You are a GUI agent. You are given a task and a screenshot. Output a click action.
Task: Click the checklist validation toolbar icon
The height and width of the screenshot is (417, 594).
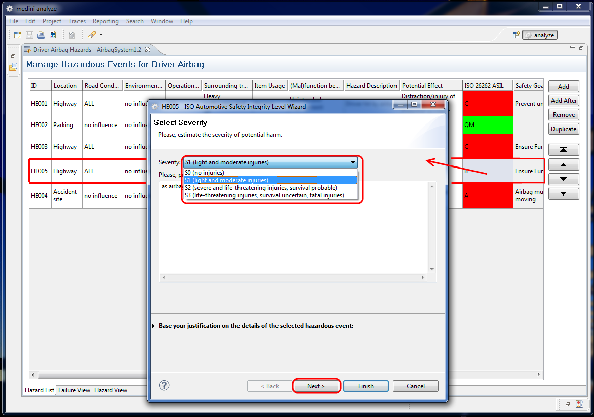[72, 35]
